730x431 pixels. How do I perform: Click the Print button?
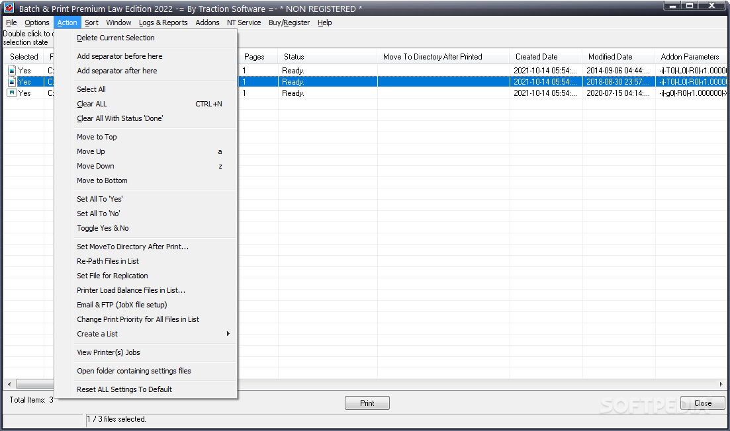367,403
